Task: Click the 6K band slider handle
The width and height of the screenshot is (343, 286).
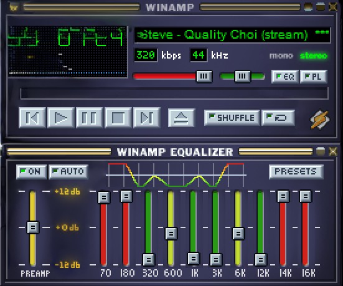Action: pos(238,234)
